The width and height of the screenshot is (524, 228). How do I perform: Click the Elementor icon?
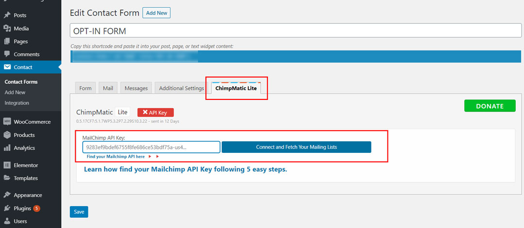(7, 165)
